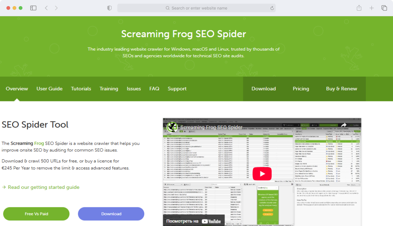The height and width of the screenshot is (226, 393).
Task: Click the Screaming Frog SEO Spider page heading
Action: coord(183,34)
